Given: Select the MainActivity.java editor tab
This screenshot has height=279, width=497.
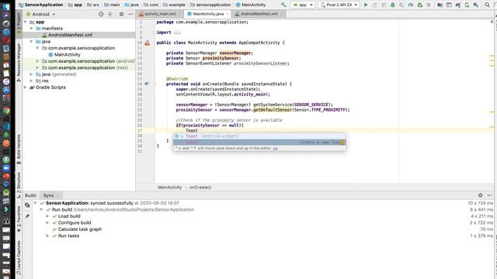Looking at the screenshot, I should click(208, 14).
